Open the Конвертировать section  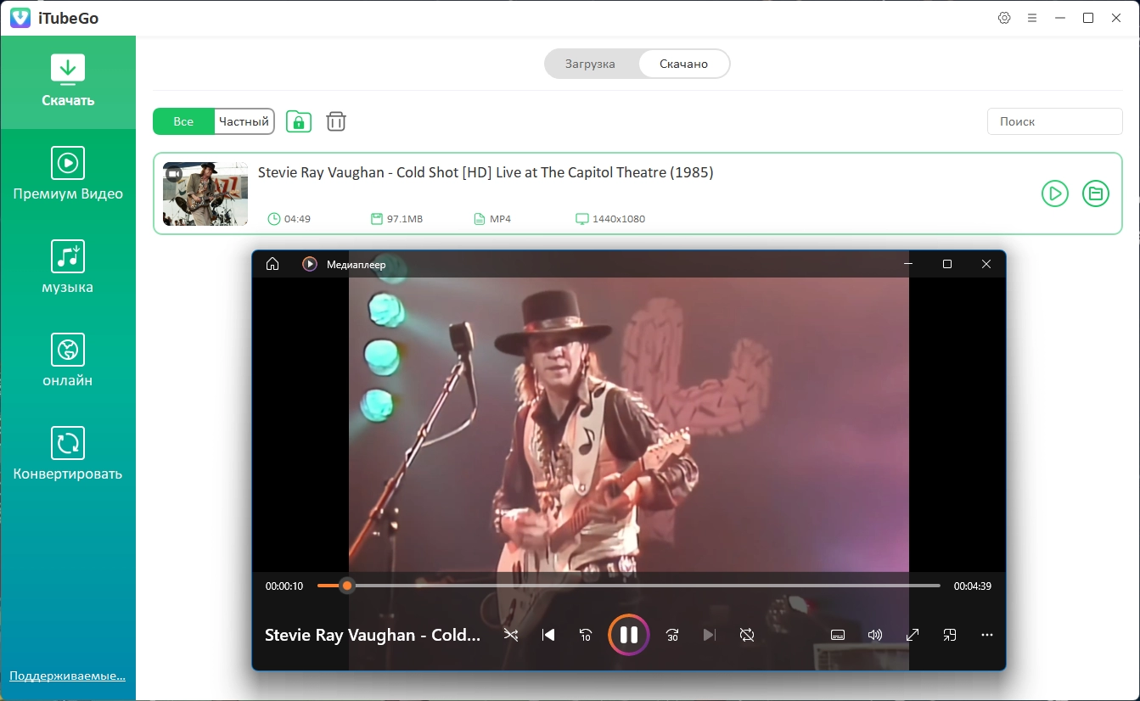[68, 454]
